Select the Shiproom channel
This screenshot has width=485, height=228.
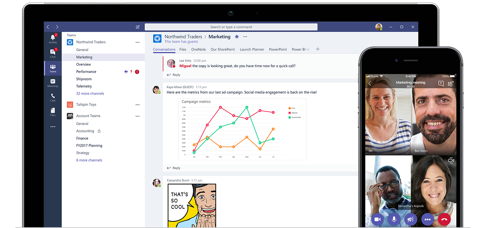tap(84, 79)
